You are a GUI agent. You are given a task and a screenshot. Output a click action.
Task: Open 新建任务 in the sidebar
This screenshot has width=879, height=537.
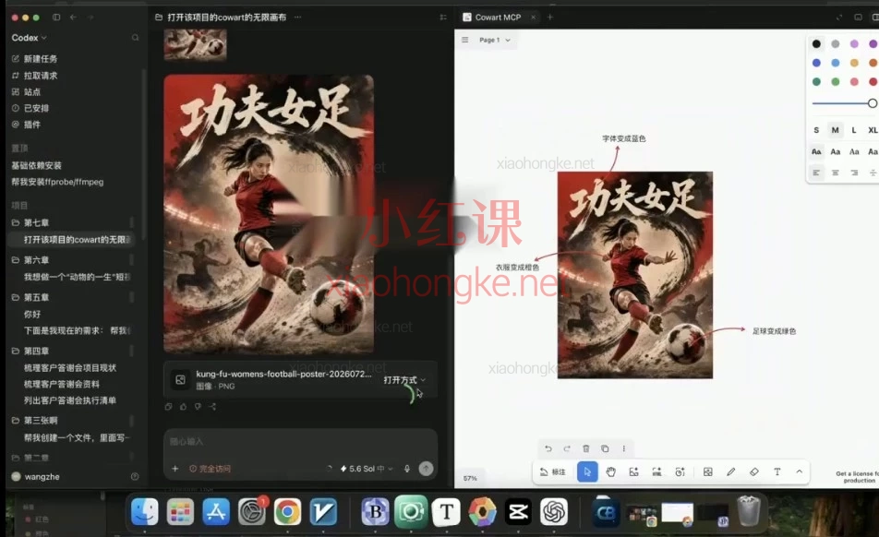tap(35, 59)
